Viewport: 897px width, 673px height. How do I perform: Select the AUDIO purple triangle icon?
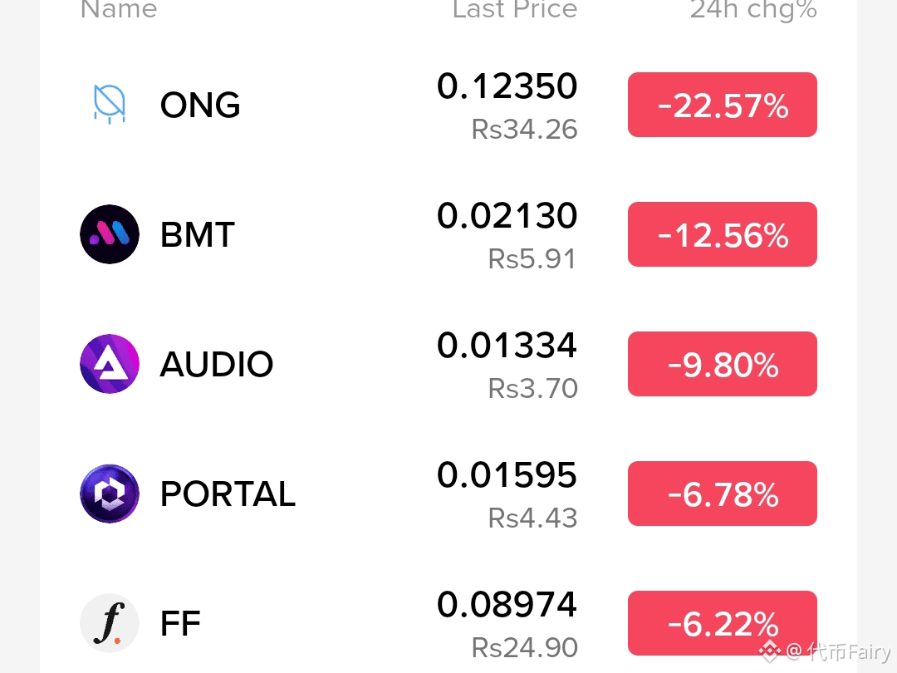110,364
